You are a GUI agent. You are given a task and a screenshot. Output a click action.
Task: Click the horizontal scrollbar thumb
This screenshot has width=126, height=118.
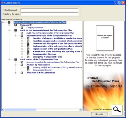20,110
